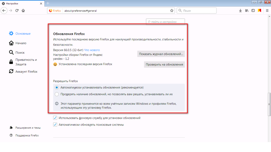
Task: Click the Что нового link
Action: [92, 50]
